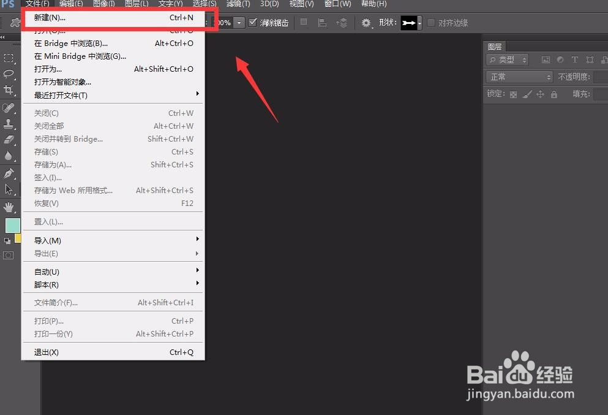Click the path operations square icon
Screen dimensions: 608x415
tap(304, 23)
